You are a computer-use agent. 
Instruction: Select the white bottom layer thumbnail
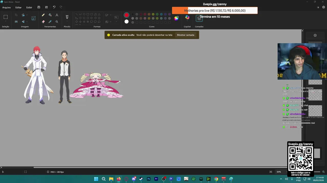point(317,154)
